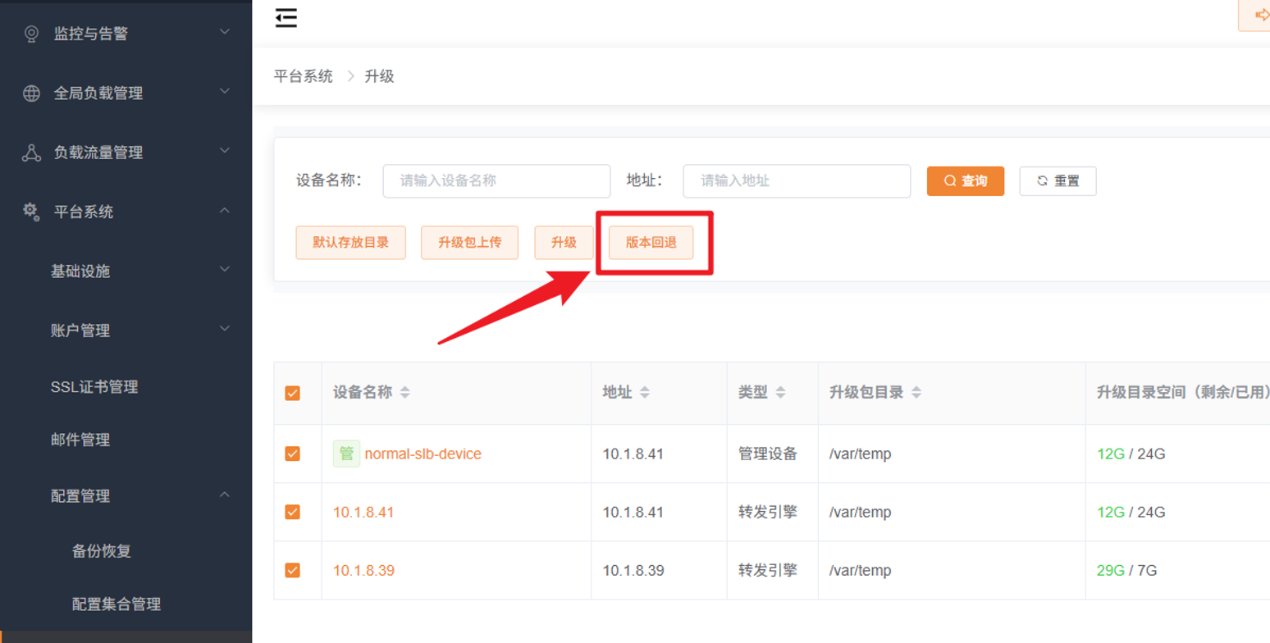Collapse the 配置管理 submenu chevron

click(225, 495)
